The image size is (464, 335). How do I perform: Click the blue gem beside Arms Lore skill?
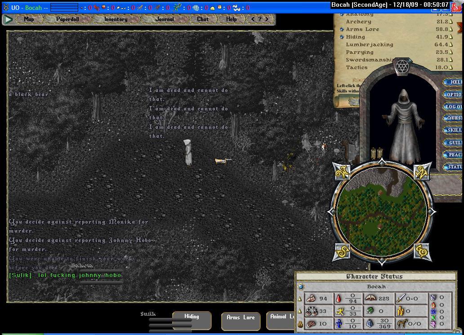click(342, 29)
